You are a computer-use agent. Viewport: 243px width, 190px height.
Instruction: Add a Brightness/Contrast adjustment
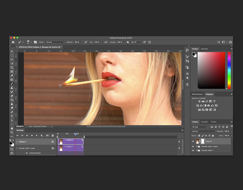(x=199, y=101)
